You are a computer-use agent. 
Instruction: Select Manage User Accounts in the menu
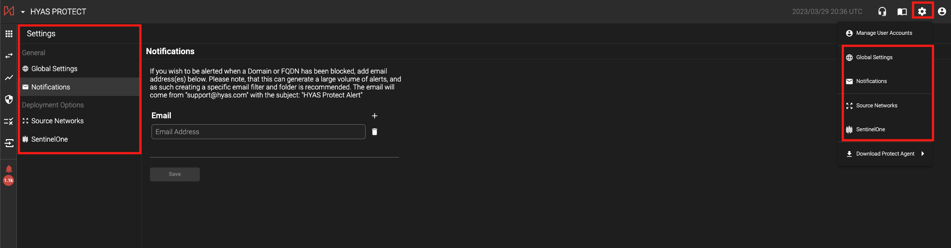[884, 33]
